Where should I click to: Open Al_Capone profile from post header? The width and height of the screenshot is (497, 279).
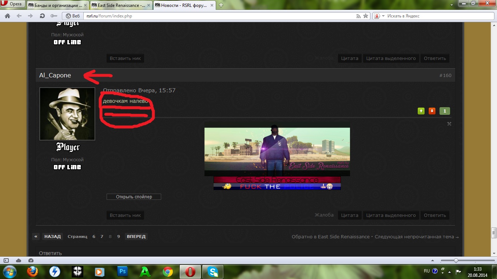coord(55,75)
